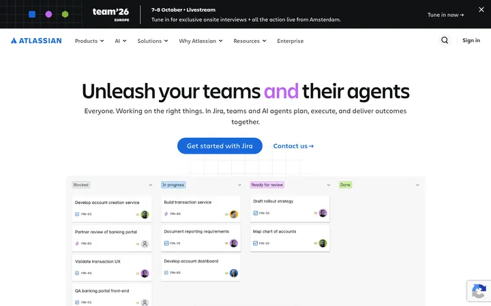The image size is (491, 306).
Task: Expand the Resources menu
Action: click(x=250, y=41)
